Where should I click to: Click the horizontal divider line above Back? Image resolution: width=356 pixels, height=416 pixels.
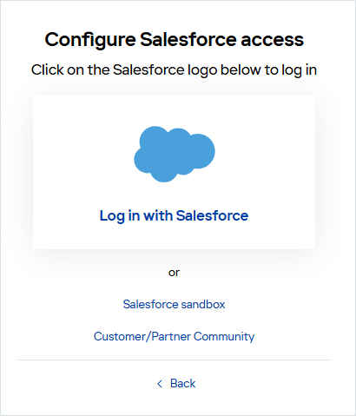pos(174,360)
